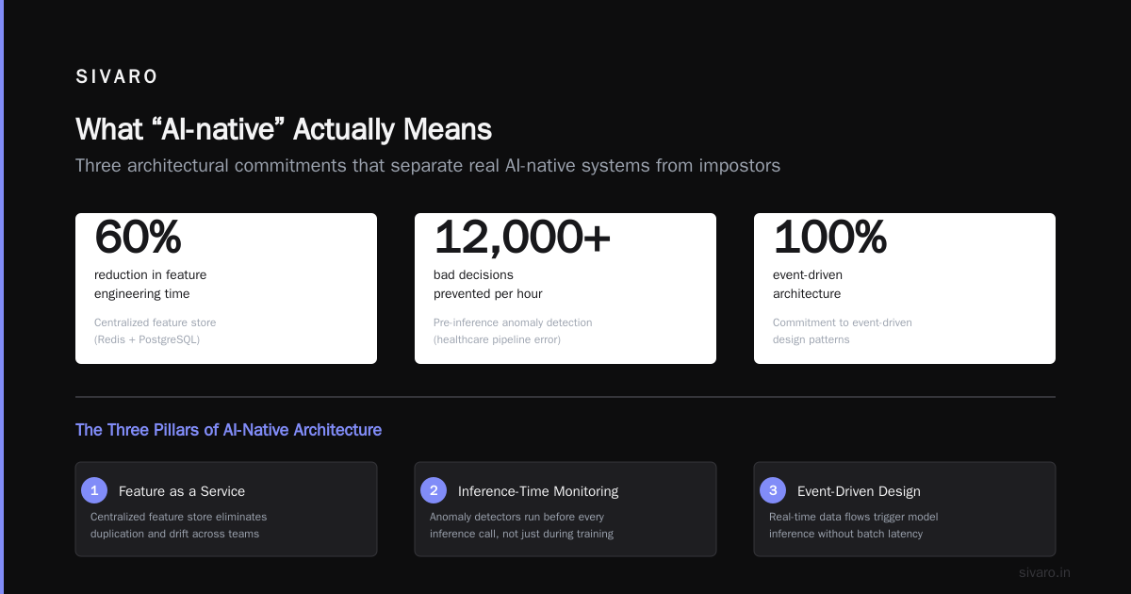
Task: Click the heading What "AI-native" Actually Means
Action: 284,129
